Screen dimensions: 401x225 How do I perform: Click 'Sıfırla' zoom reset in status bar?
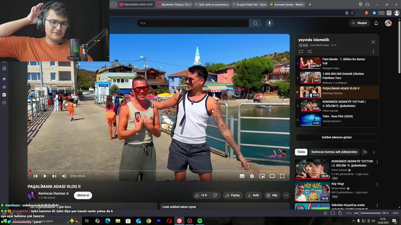click(x=349, y=213)
